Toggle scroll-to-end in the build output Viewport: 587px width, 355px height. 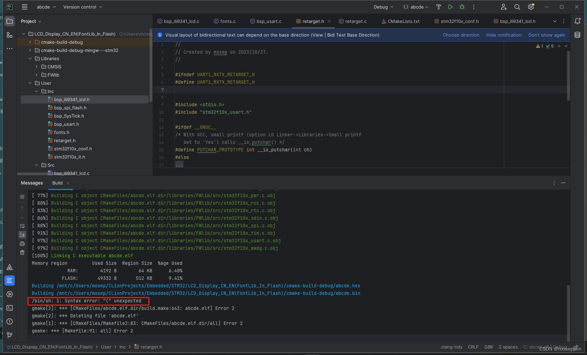(22, 234)
